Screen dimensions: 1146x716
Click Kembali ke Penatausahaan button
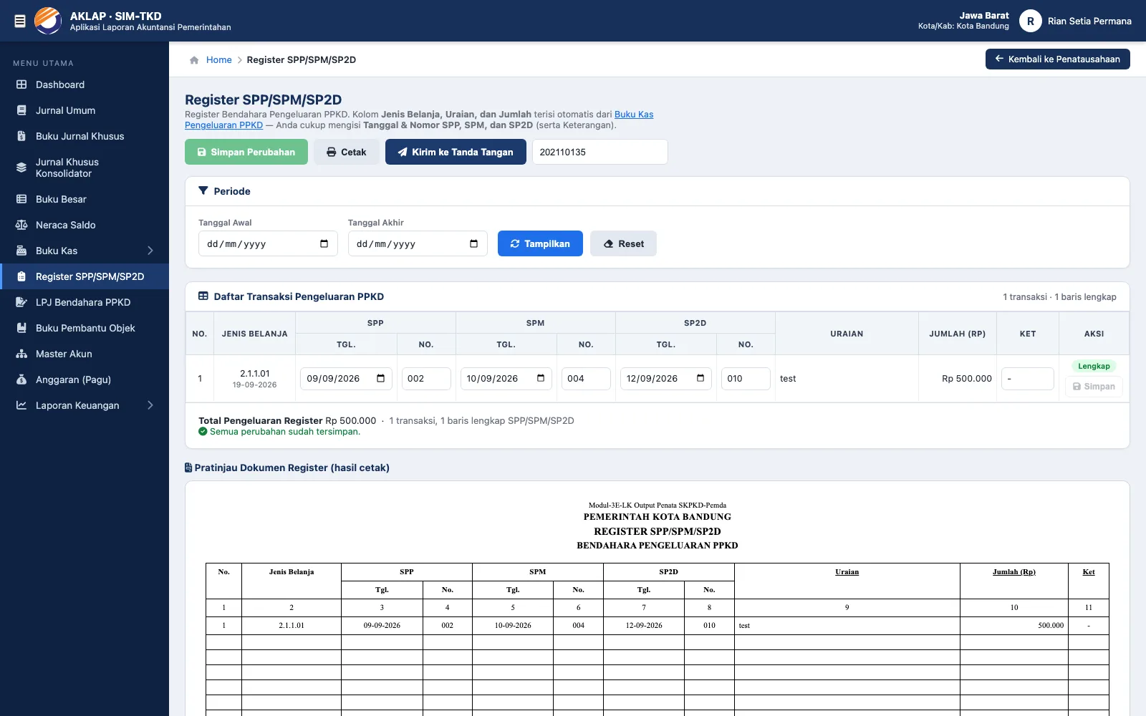point(1057,59)
